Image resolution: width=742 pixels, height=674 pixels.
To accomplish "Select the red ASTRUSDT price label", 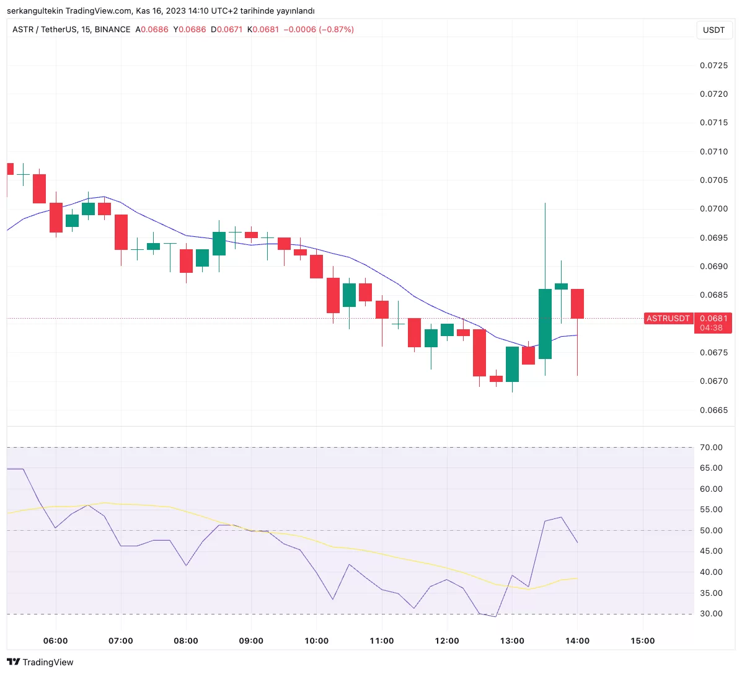I will 668,318.
